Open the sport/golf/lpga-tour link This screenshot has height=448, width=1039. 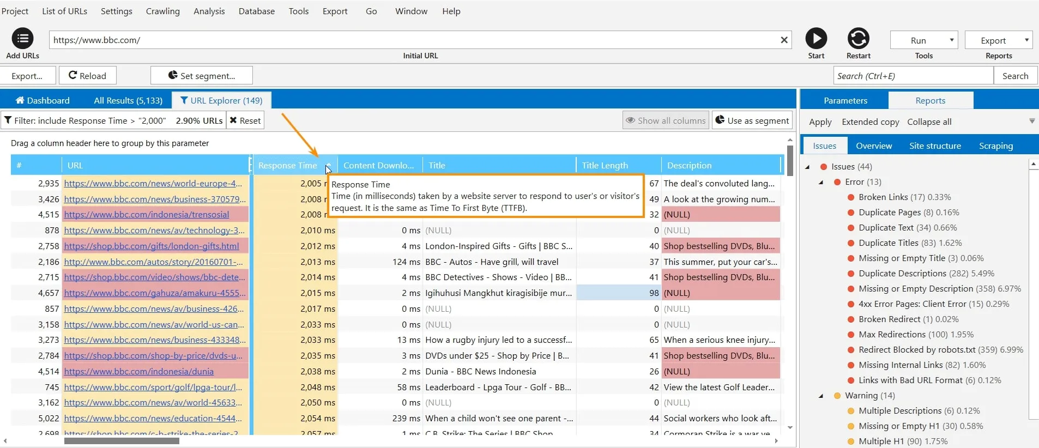tap(153, 387)
